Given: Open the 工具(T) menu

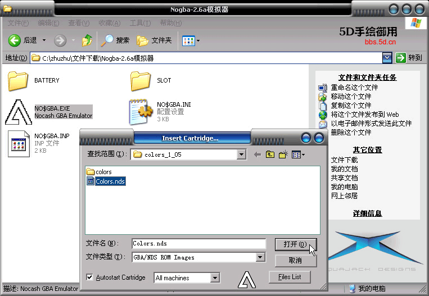Looking at the screenshot, I should coord(140,23).
